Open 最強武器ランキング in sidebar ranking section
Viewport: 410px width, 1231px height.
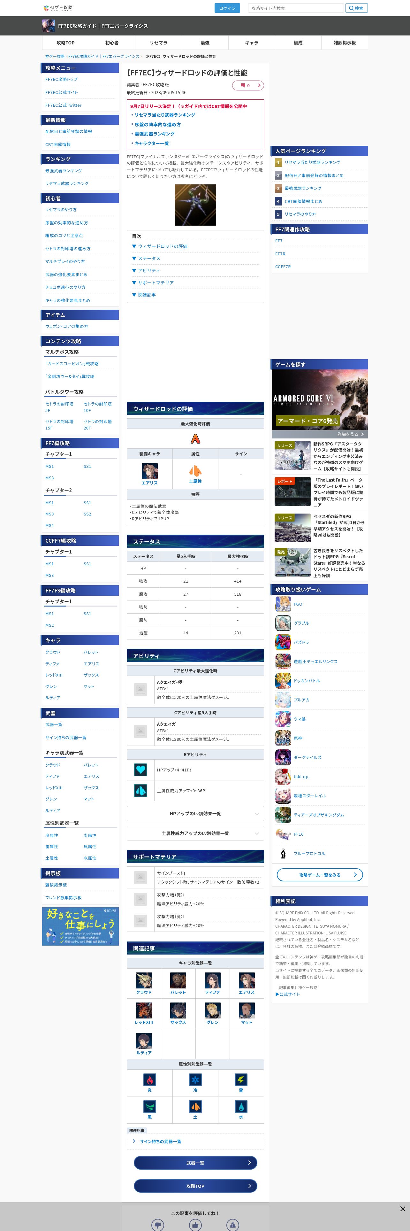pos(64,171)
